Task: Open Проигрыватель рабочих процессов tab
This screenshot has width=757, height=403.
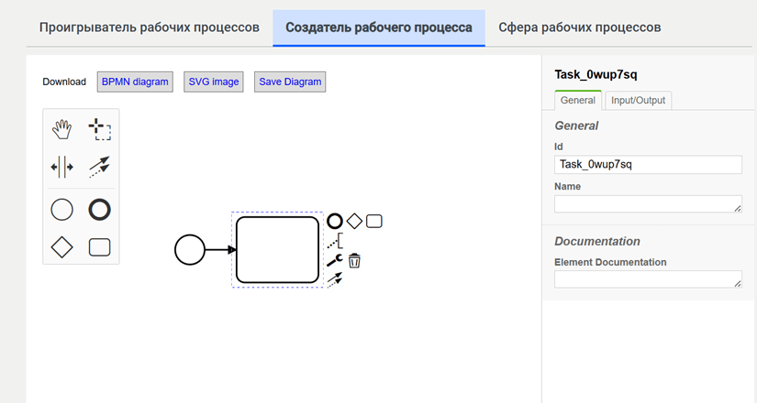Action: point(150,27)
